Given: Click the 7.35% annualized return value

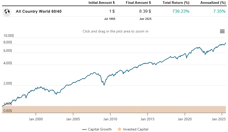Looking at the screenshot, I should pyautogui.click(x=219, y=11).
